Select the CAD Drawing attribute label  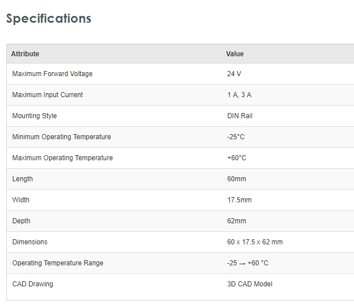coord(33,284)
